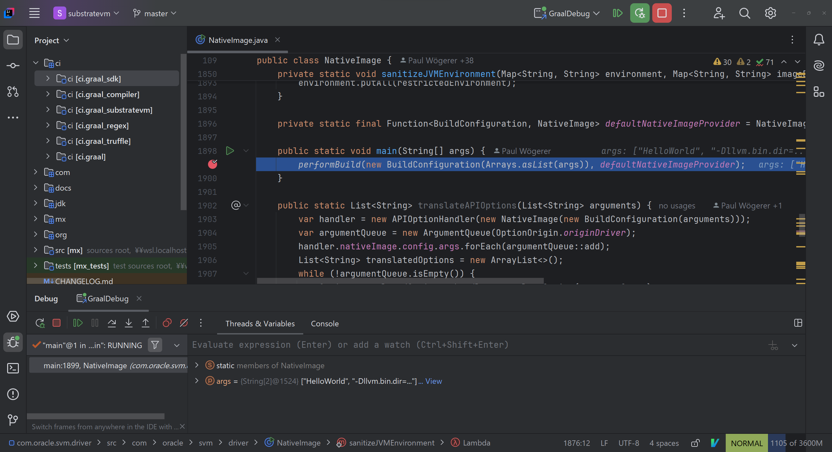Expand the docs folder

(36, 188)
